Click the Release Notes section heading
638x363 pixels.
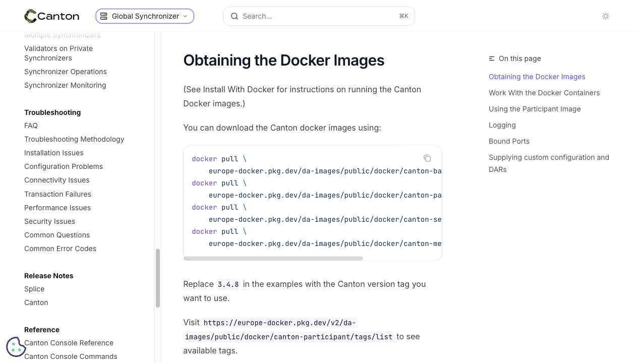pos(49,276)
